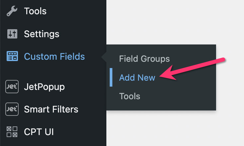Click the blue highlight bar beside Add New
This screenshot has height=146, width=244.
tap(111, 77)
